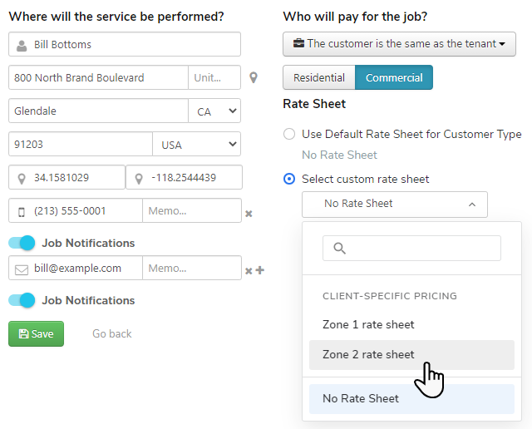Click the person icon in customer name field
532x429 pixels.
[22, 45]
